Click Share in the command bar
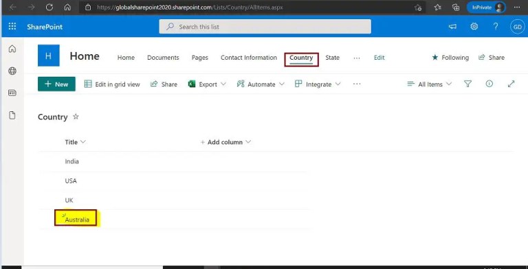Screen dimensions: 528x269 164,84
